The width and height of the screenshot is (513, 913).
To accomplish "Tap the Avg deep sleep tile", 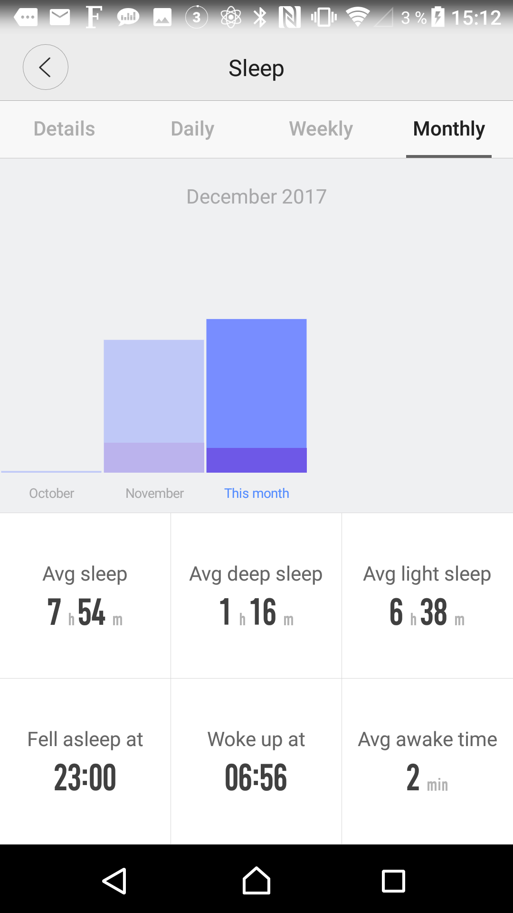I will pos(256,595).
